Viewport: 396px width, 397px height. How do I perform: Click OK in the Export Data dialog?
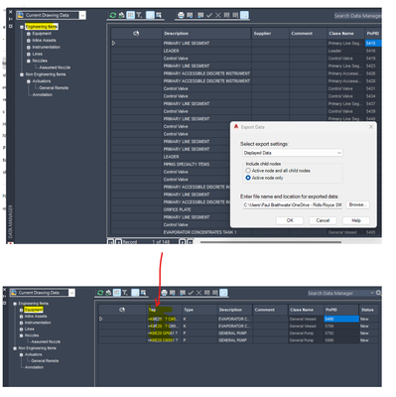(x=290, y=220)
